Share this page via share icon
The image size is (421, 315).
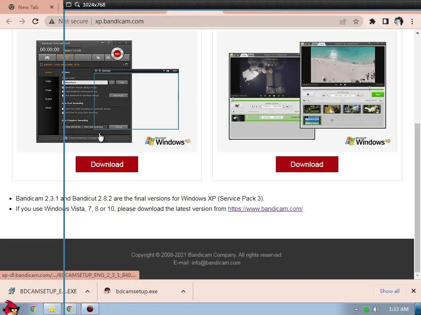click(343, 21)
